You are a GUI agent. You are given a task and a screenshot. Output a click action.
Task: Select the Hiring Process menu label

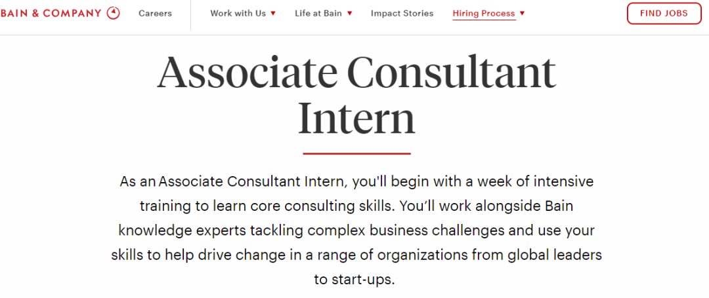[484, 14]
